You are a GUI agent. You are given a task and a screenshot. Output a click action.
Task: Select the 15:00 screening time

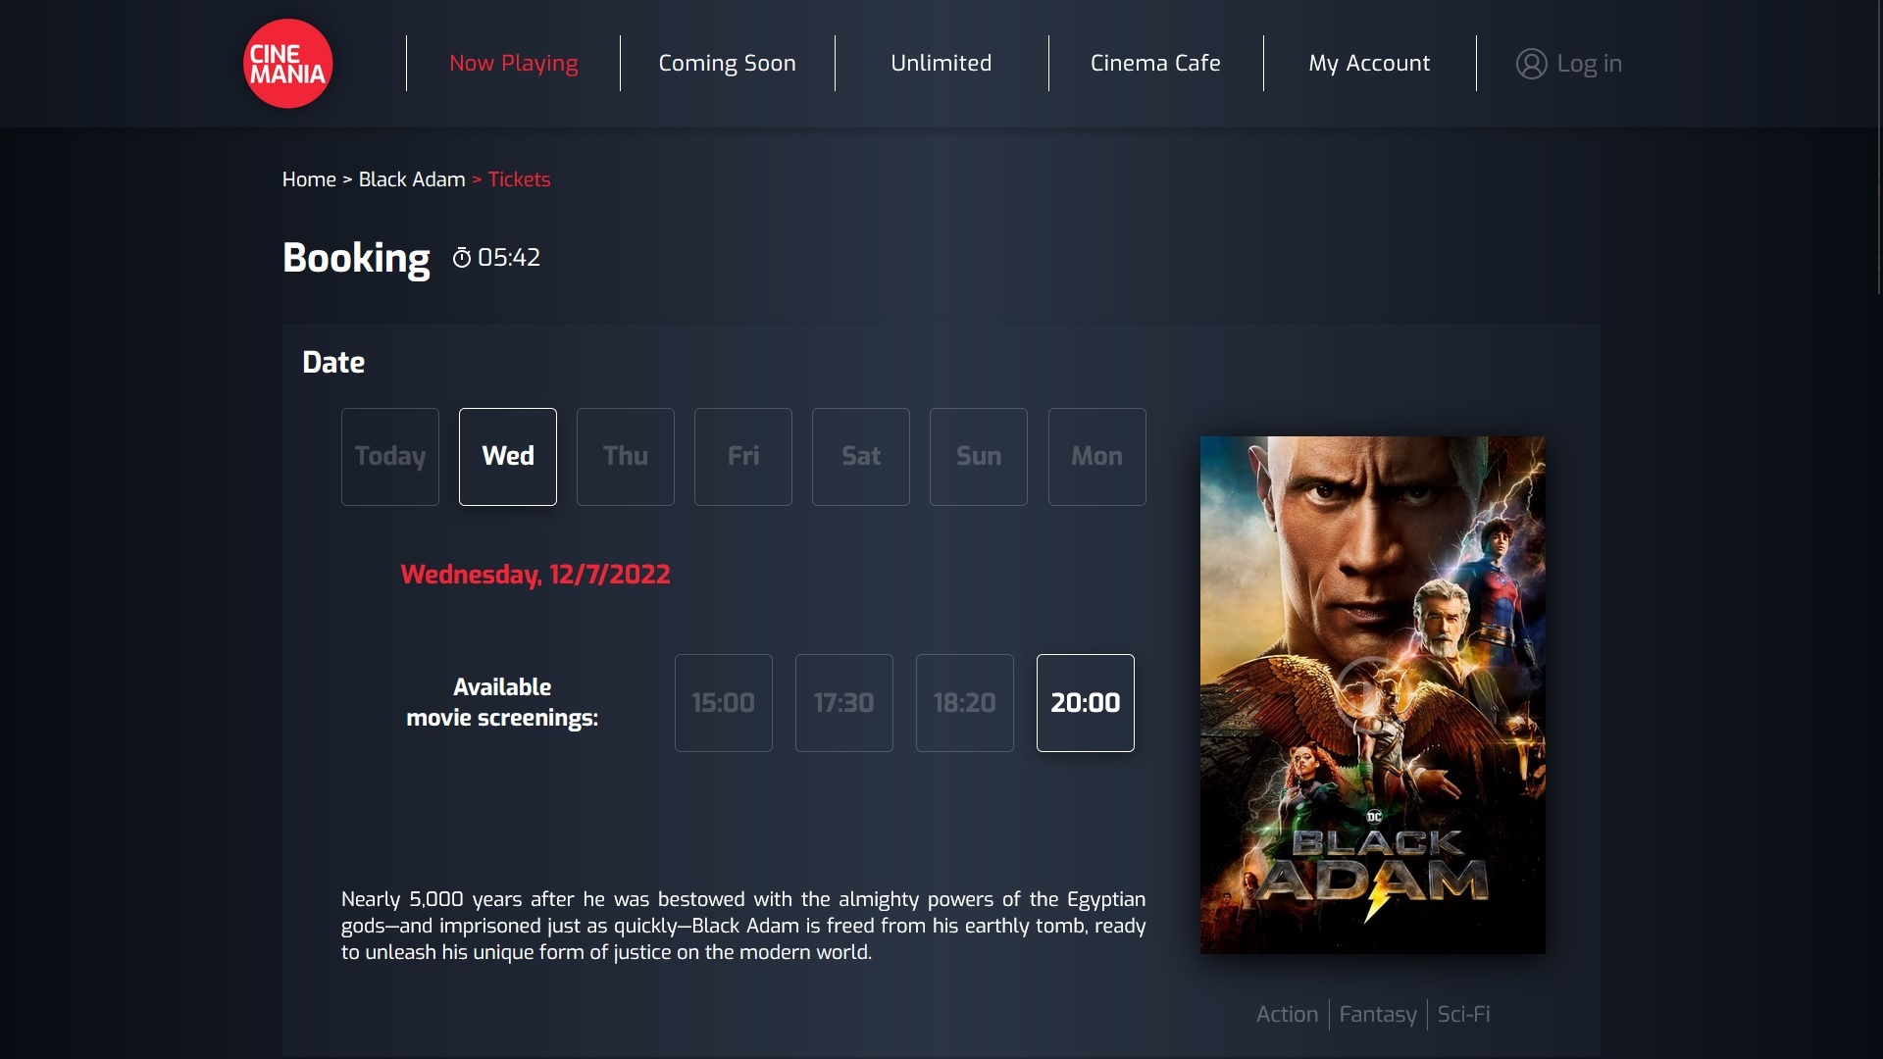pyautogui.click(x=724, y=702)
